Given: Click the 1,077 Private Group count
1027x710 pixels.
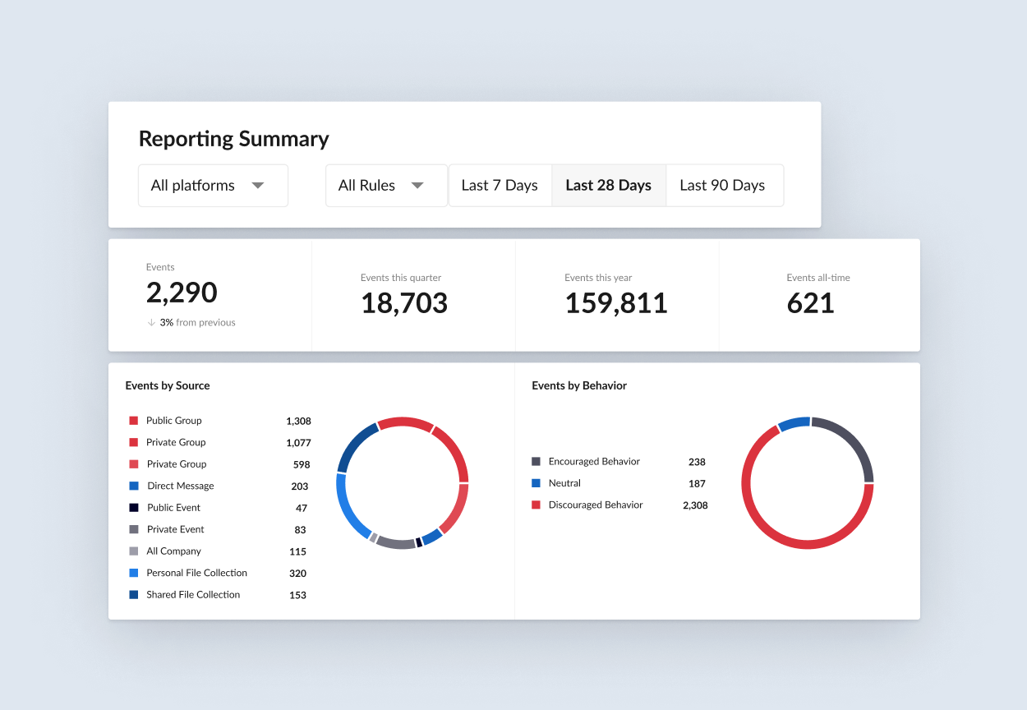Looking at the screenshot, I should click(298, 443).
